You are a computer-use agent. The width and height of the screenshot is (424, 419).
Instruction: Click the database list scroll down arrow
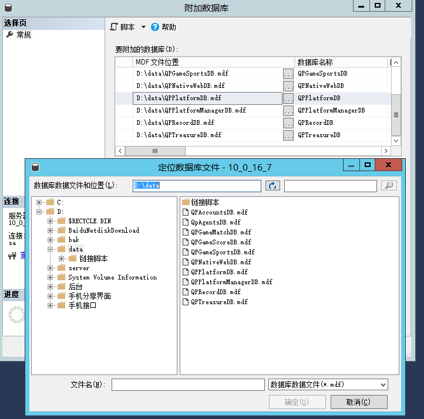tap(396, 141)
